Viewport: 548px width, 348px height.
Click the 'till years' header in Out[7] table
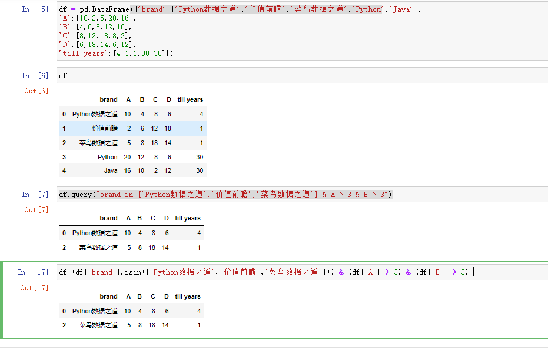click(x=188, y=218)
